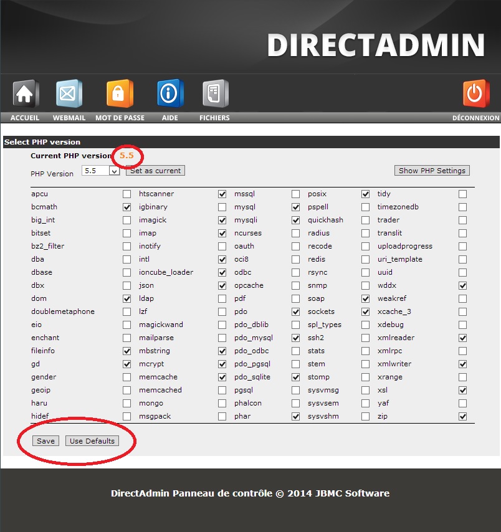Click the 'uploadprogress' extension label

click(405, 246)
